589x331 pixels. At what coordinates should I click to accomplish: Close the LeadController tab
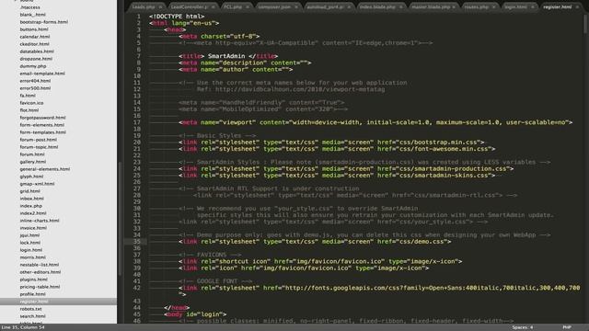point(213,7)
